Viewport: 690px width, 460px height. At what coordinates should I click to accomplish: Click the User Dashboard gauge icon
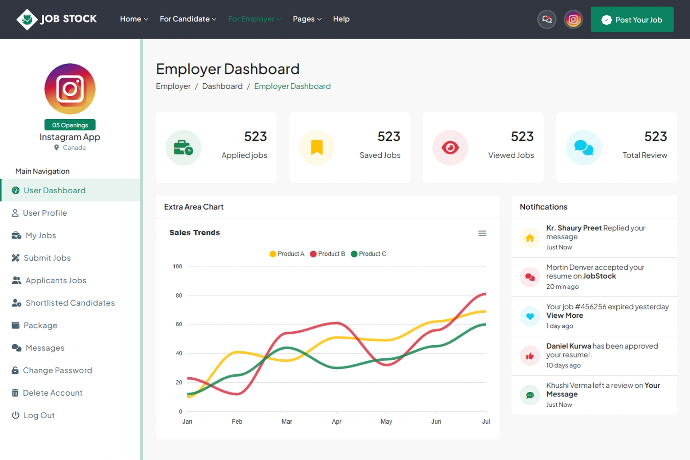(15, 190)
